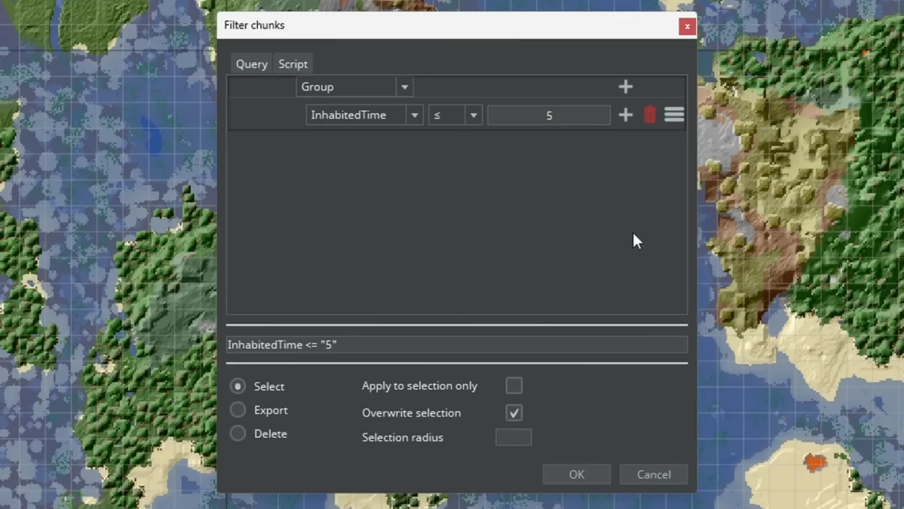Viewport: 904px width, 509px height.
Task: Choose the Delete radio option
Action: (x=238, y=433)
